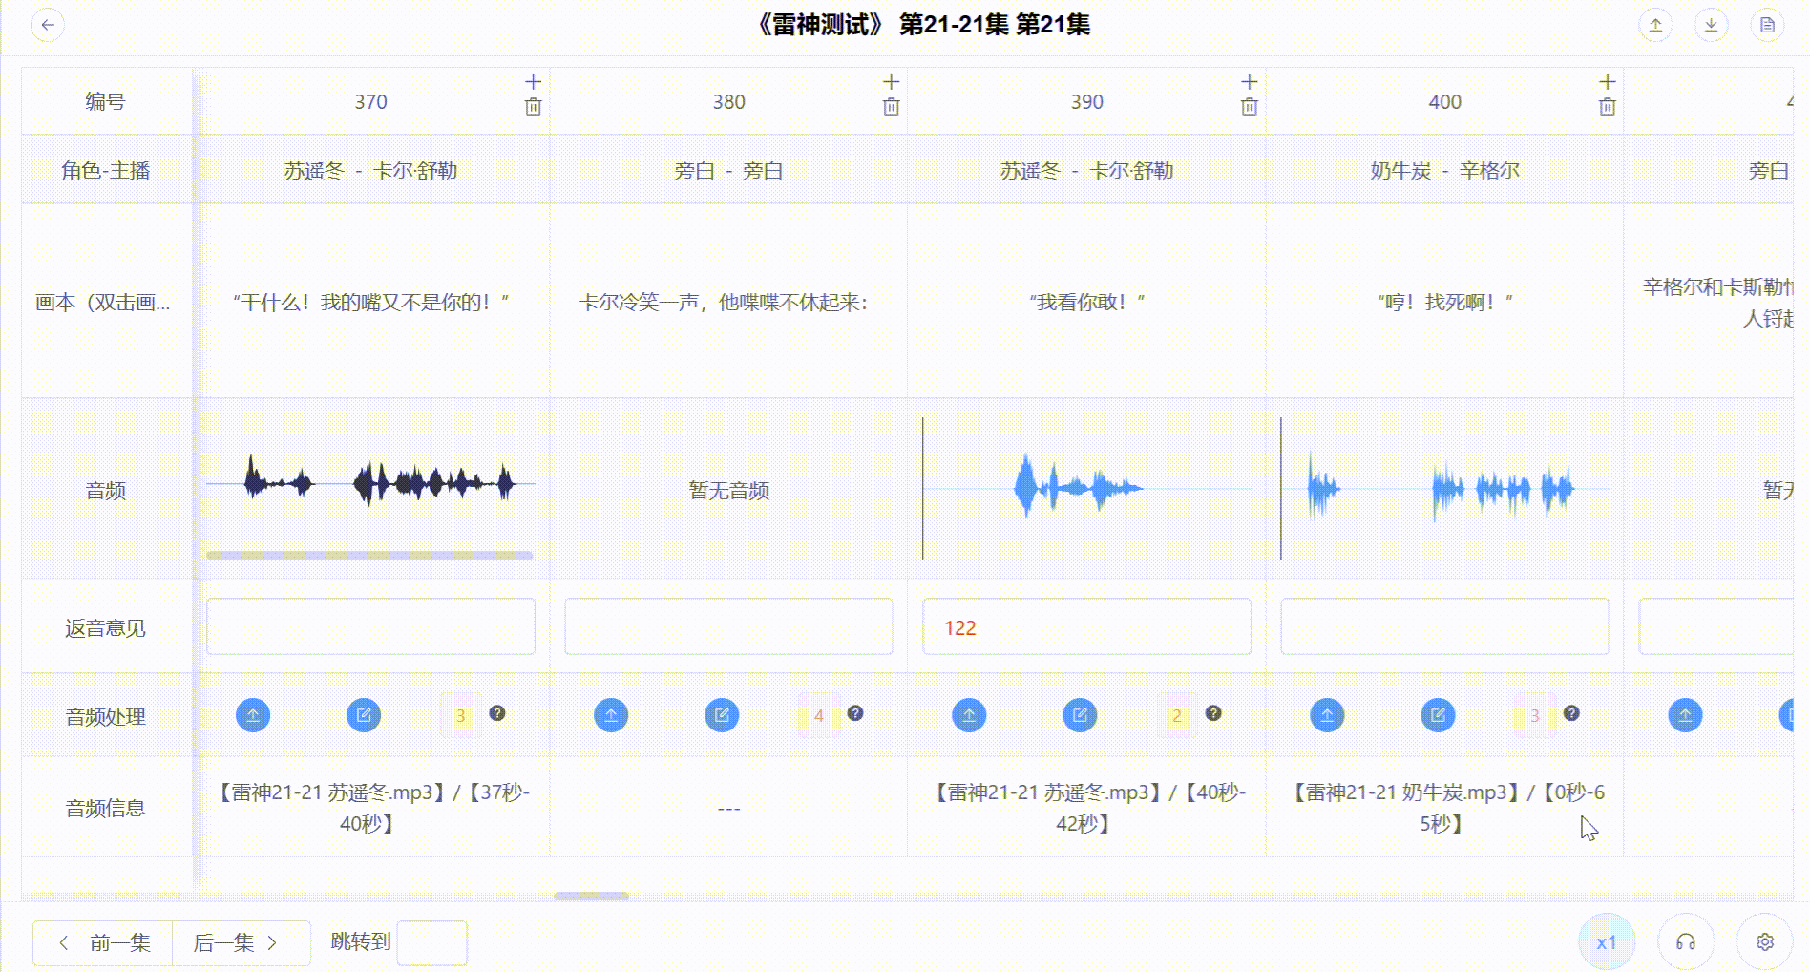Add a column after entry 370
The image size is (1810, 972).
coord(534,82)
